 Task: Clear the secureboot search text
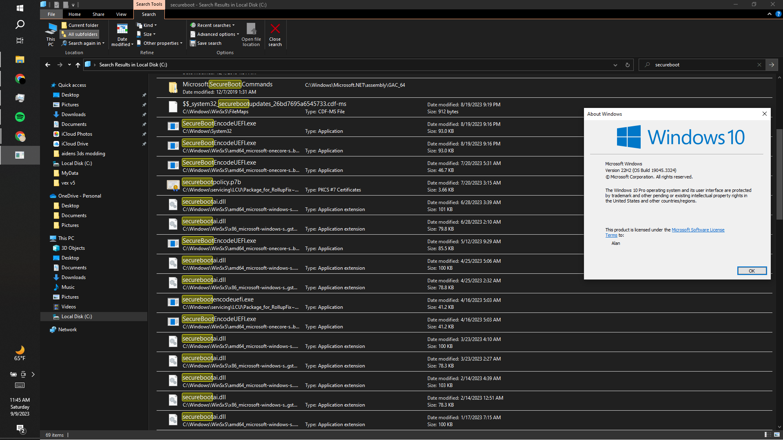point(759,65)
